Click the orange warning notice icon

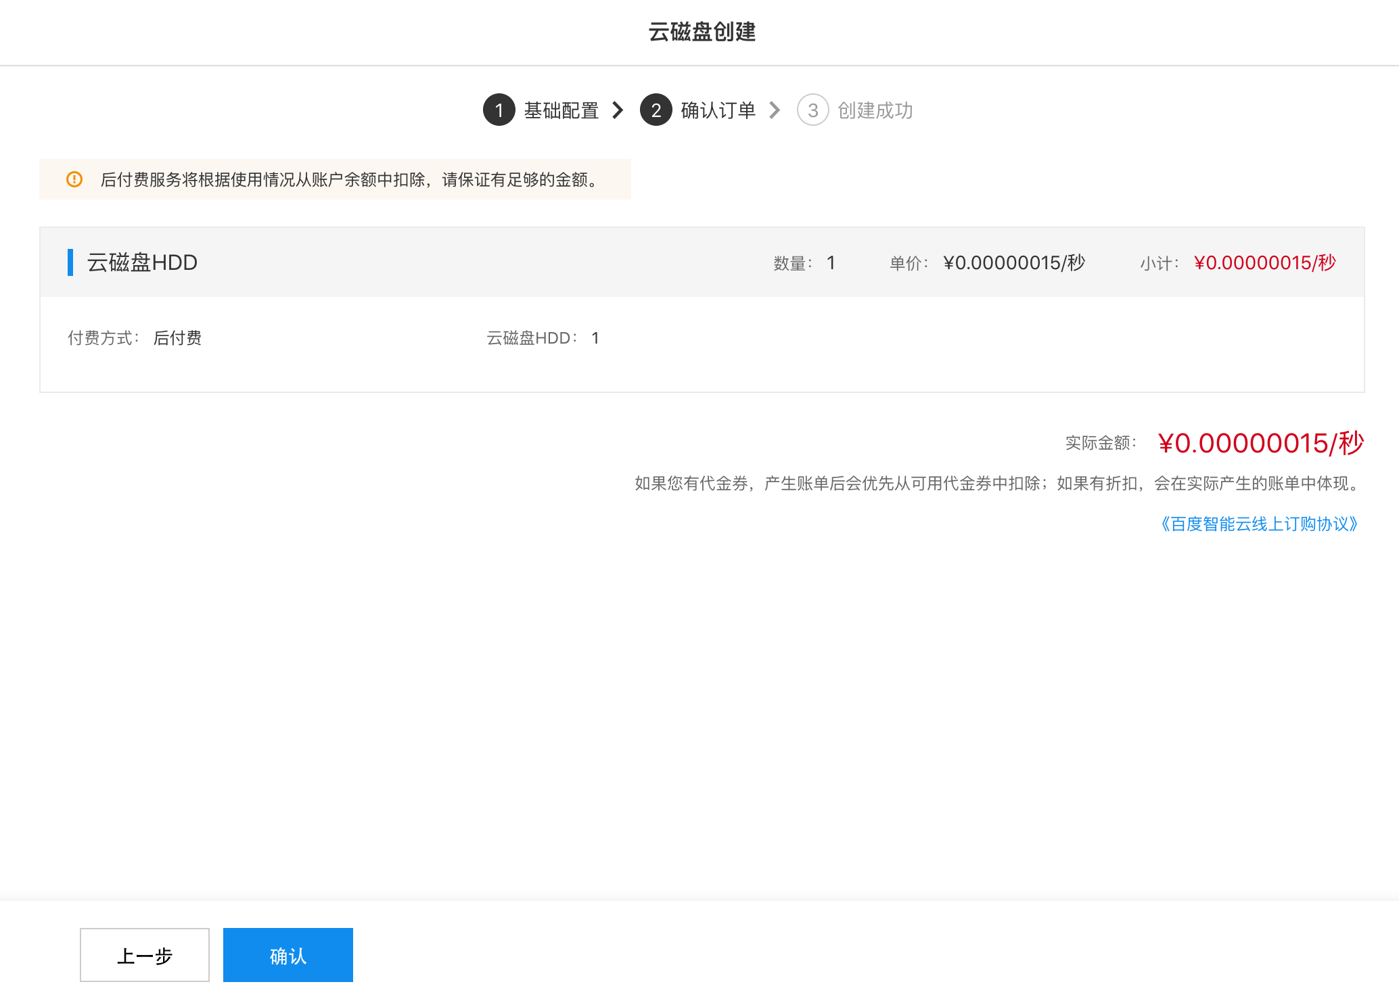click(74, 179)
